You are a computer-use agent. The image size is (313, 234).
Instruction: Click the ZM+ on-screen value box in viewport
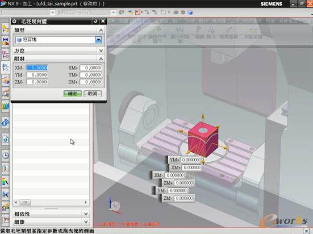pyautogui.click(x=184, y=183)
